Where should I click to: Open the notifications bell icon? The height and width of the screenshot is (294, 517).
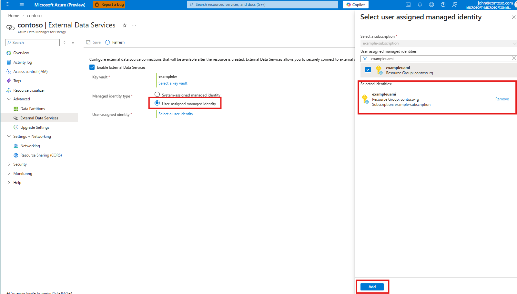point(420,5)
